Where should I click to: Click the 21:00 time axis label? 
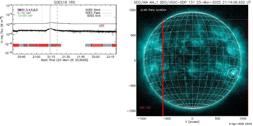pos(36,57)
